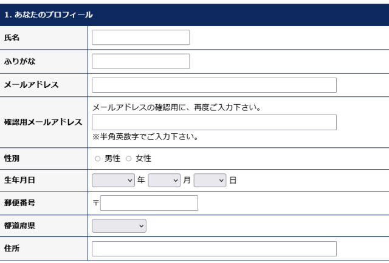Screen dimensions: 389x263
Task: Click the 氏名 row label text
Action: [12, 38]
